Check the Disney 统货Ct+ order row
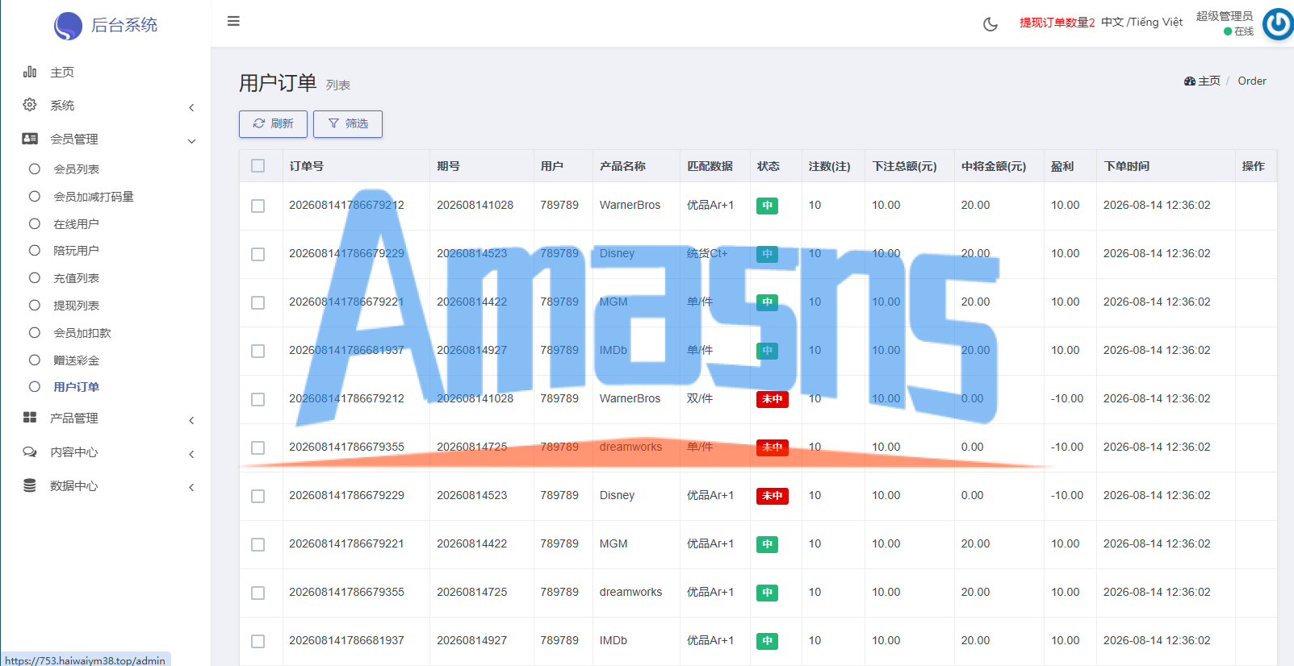 tap(258, 254)
